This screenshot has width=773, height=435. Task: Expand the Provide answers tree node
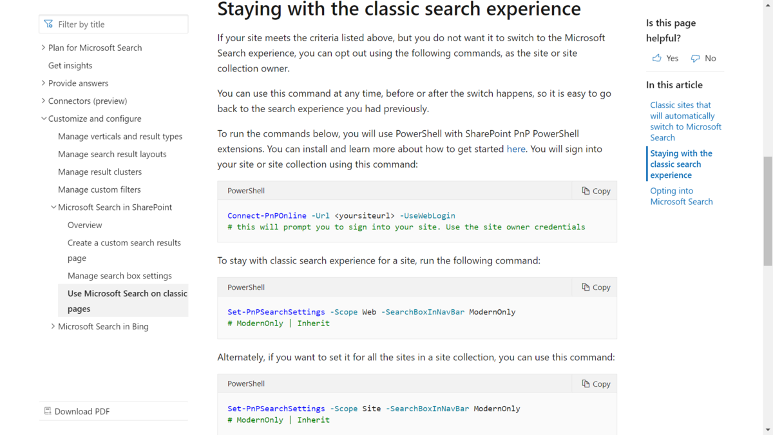click(x=43, y=83)
